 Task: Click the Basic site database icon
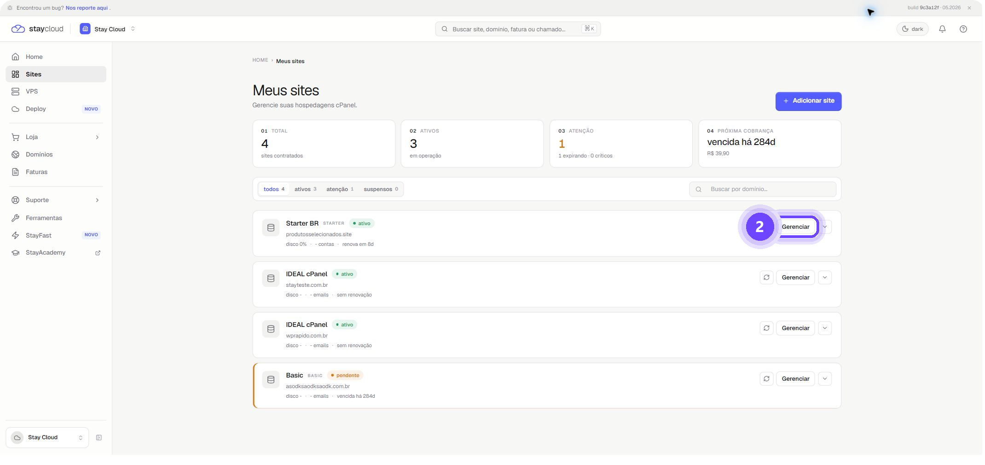click(x=271, y=379)
